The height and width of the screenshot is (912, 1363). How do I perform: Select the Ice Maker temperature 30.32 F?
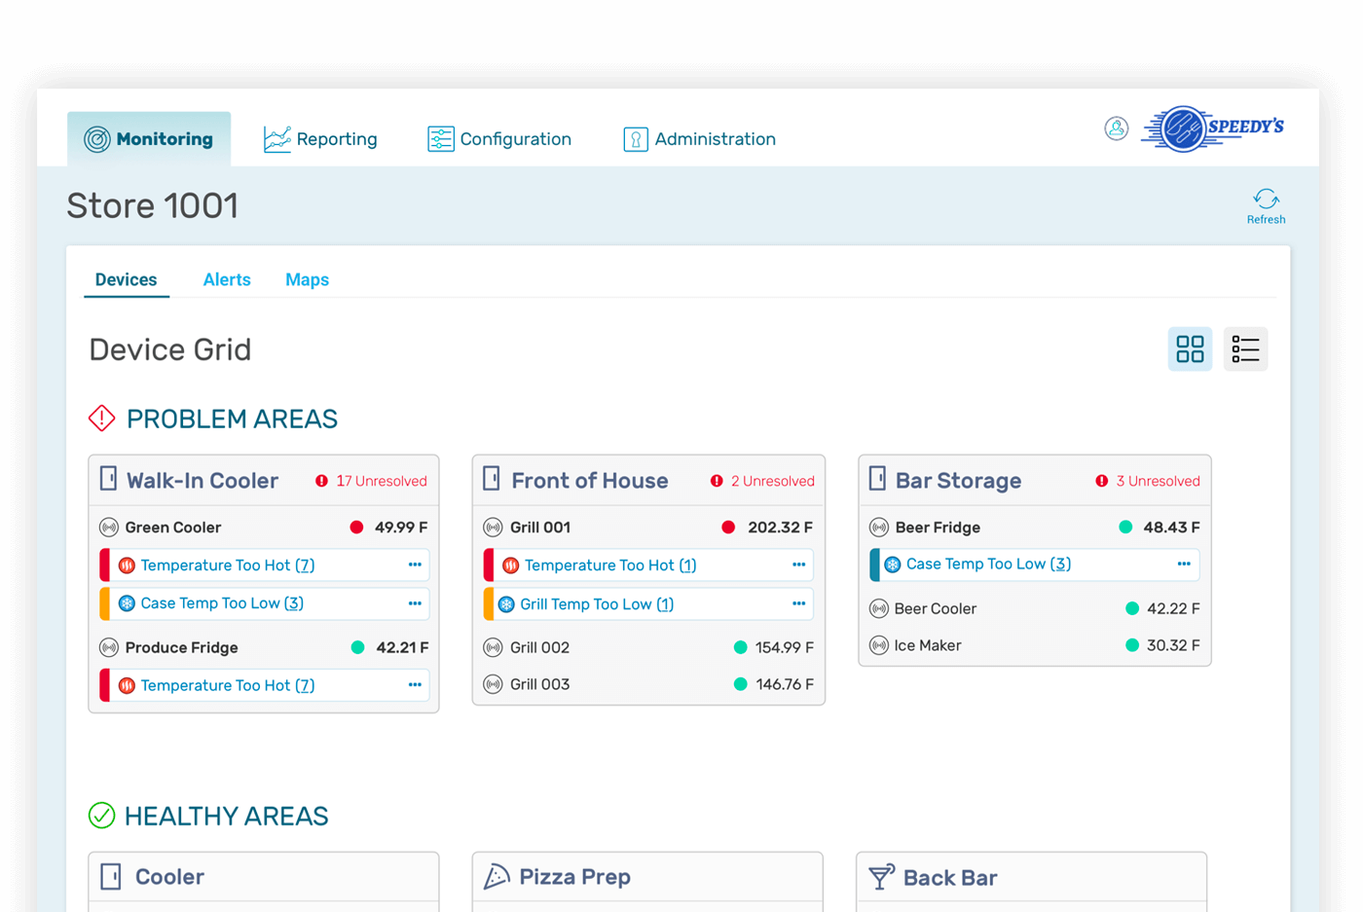(1173, 646)
